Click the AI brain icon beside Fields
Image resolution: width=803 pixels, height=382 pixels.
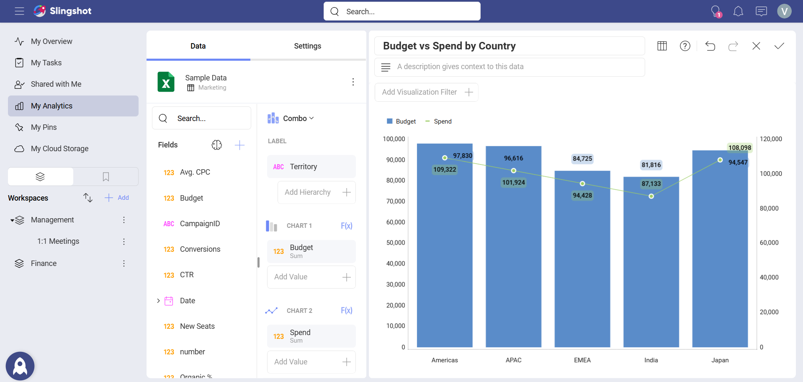point(216,145)
